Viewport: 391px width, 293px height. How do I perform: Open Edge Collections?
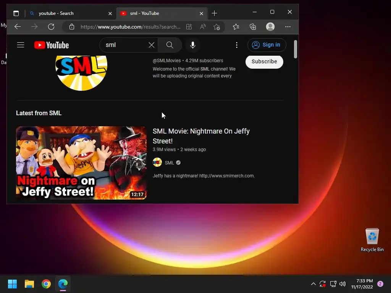pos(253,27)
